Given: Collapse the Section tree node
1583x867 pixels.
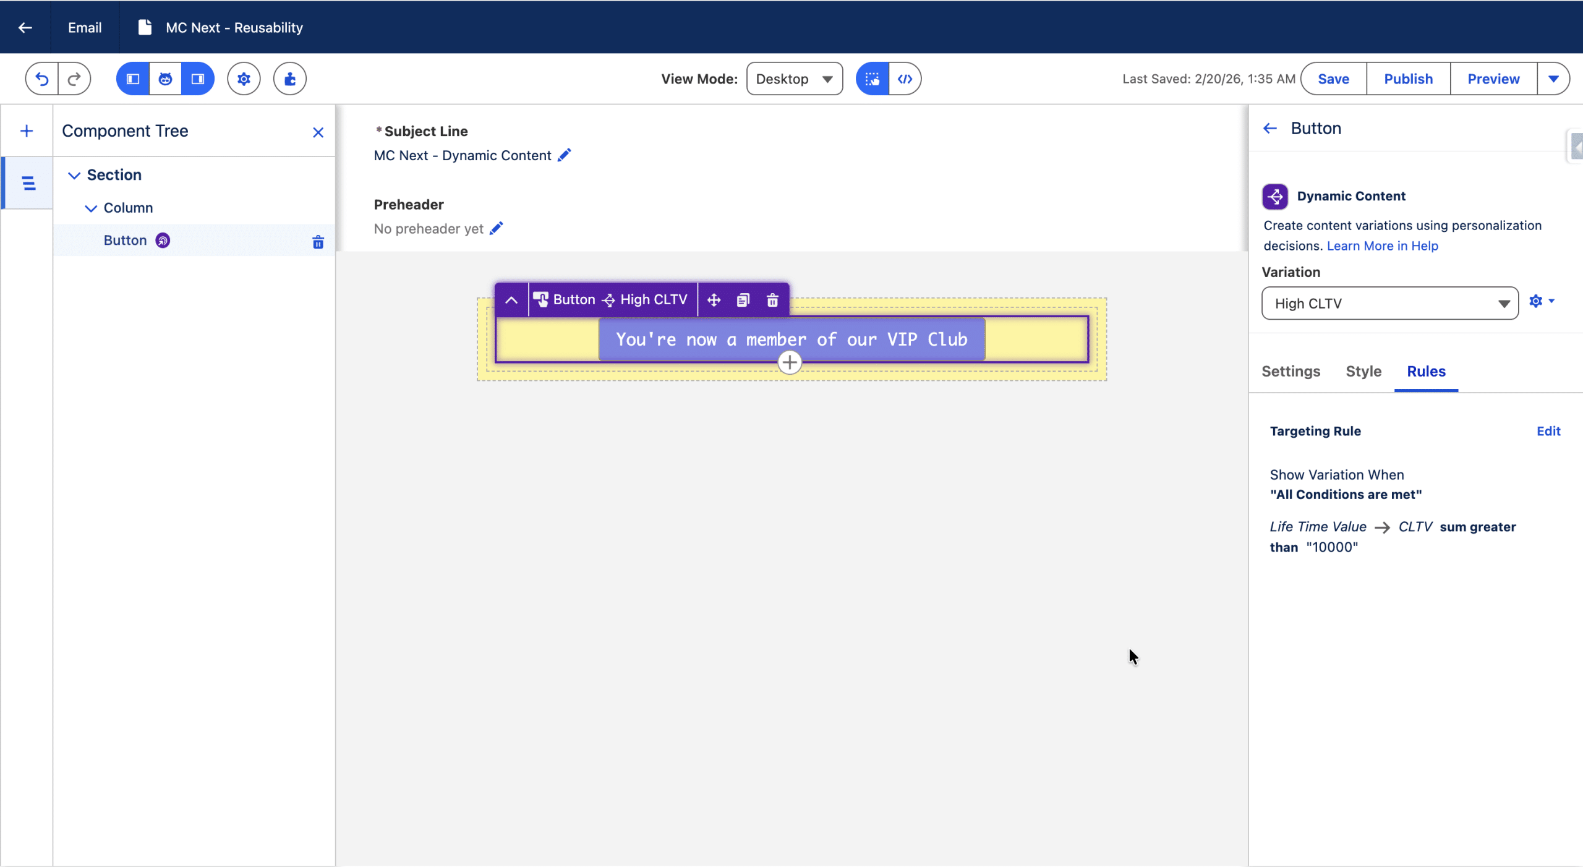Looking at the screenshot, I should [74, 175].
